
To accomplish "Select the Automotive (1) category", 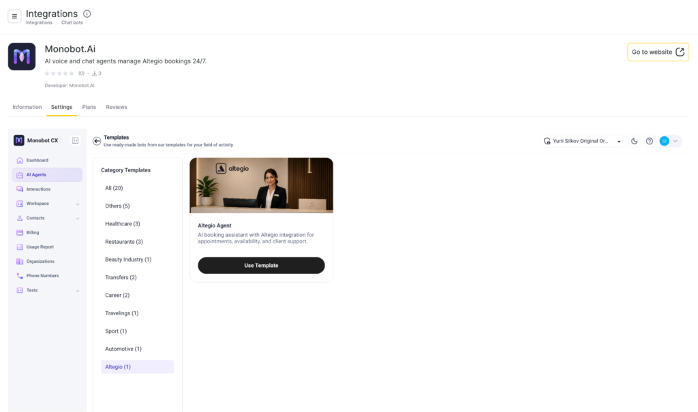I will coord(137,349).
